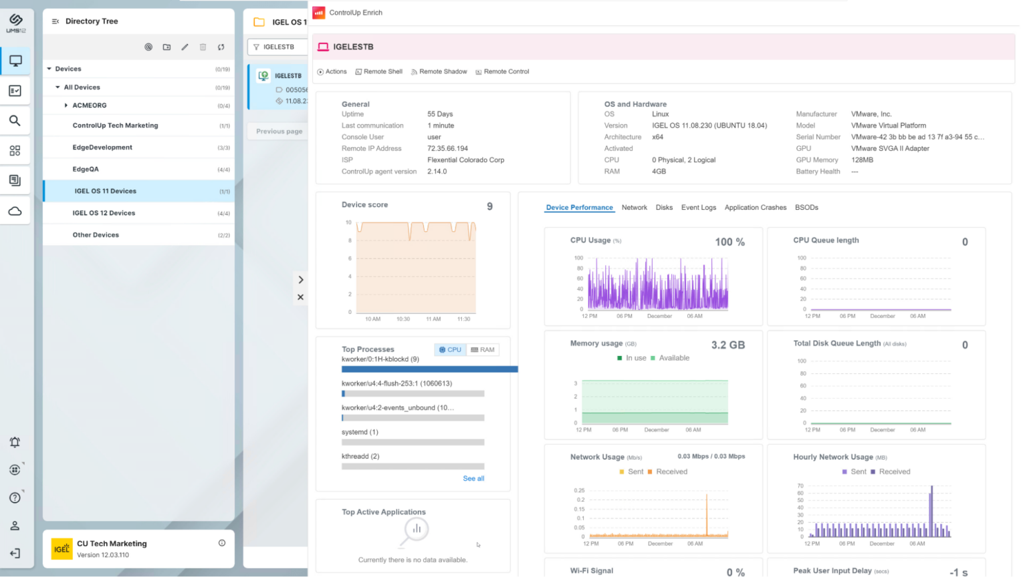Image resolution: width=1027 pixels, height=577 pixels.
Task: Create a new folder in the Directory Tree
Action: pos(166,47)
